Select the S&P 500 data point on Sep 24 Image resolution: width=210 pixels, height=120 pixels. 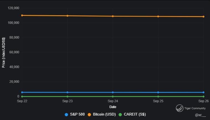tap(113, 92)
